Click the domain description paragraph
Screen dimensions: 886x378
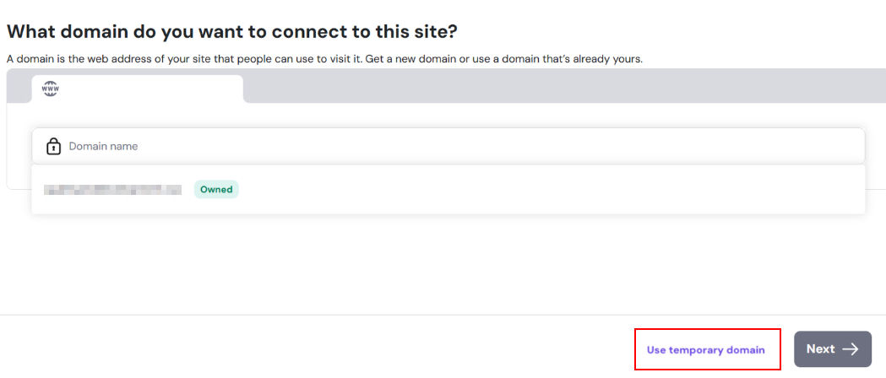point(169,59)
